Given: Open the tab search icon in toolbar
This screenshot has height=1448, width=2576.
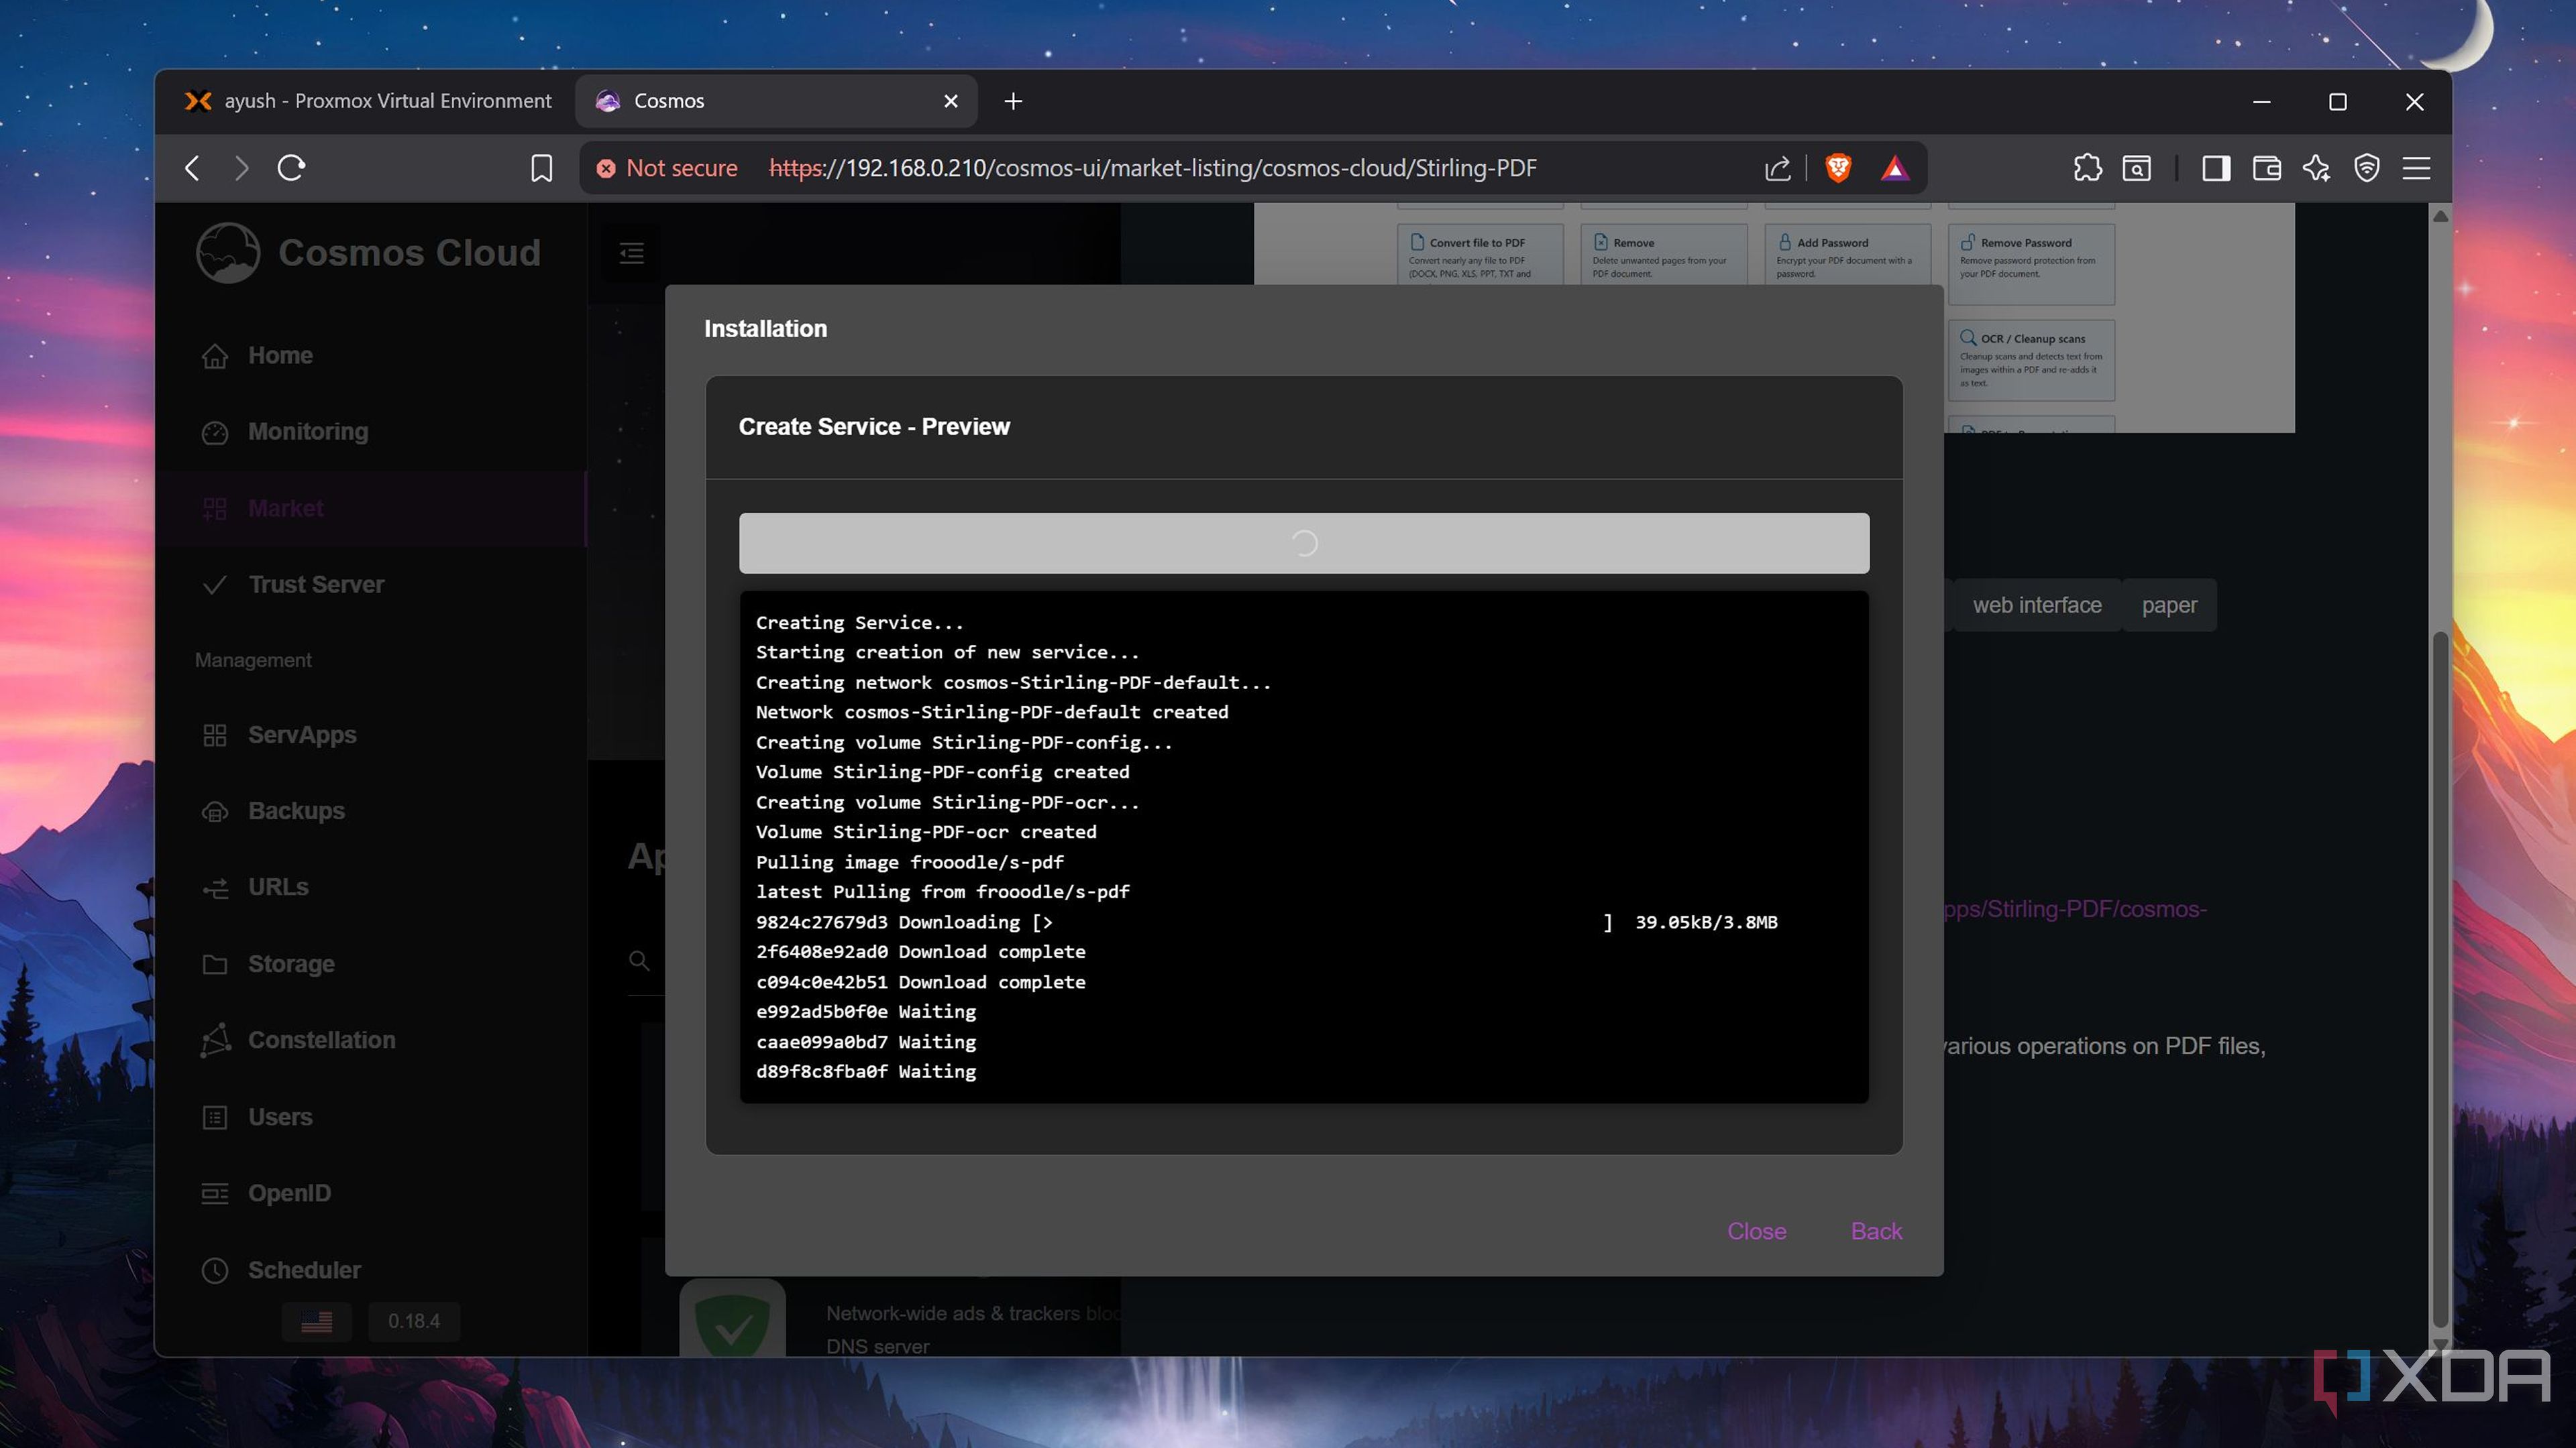Looking at the screenshot, I should pyautogui.click(x=2137, y=168).
